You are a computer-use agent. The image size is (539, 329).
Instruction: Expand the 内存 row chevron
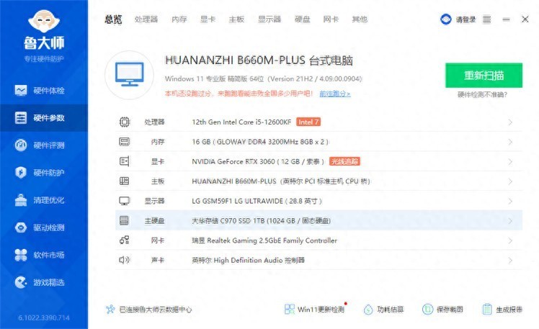point(510,142)
